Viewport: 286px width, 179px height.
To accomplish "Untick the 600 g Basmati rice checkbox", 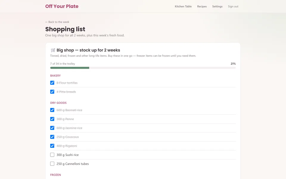I will (x=52, y=110).
